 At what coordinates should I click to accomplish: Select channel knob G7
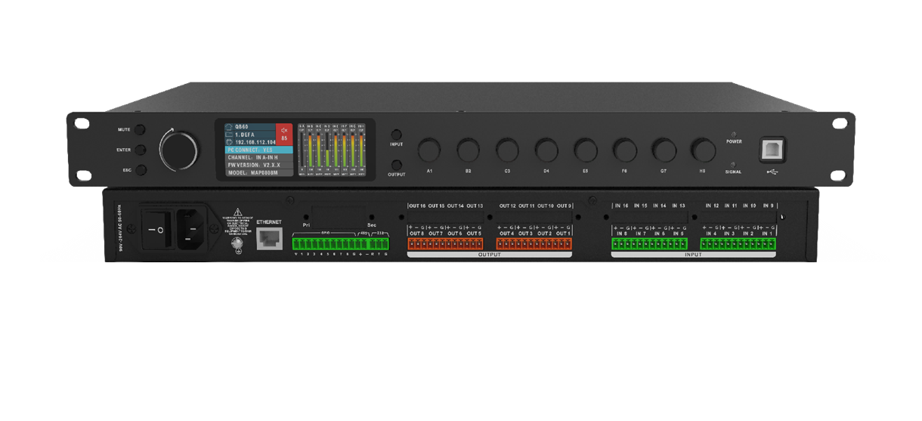[x=664, y=149]
